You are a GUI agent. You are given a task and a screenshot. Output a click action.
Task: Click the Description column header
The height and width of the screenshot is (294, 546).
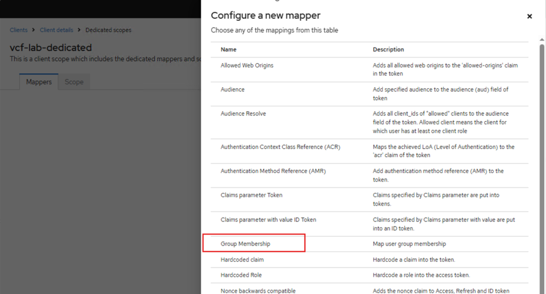tap(388, 50)
